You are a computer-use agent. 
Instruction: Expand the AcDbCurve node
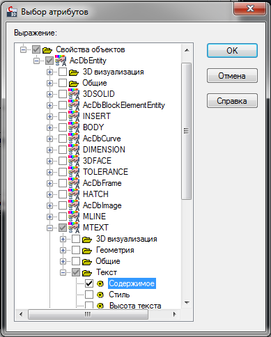tap(49, 139)
